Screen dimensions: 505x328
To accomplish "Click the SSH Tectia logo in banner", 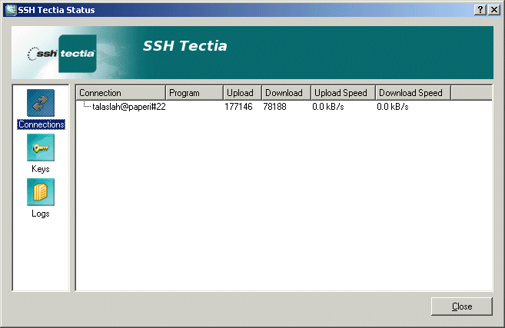I will [x=61, y=54].
